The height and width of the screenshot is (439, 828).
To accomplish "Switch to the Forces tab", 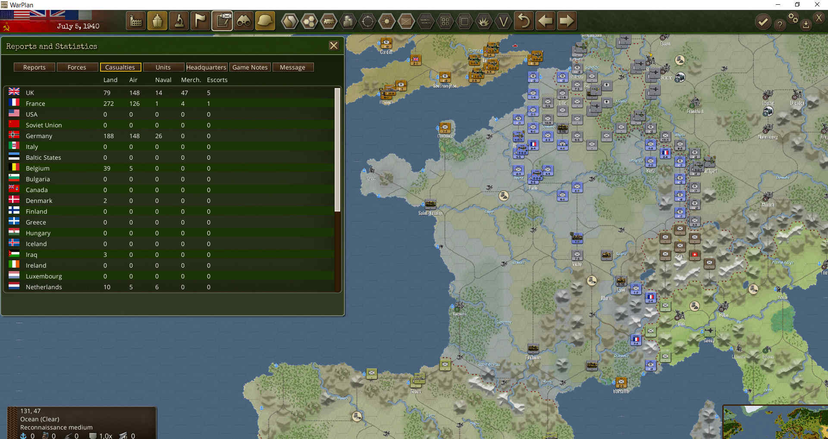I will 77,67.
